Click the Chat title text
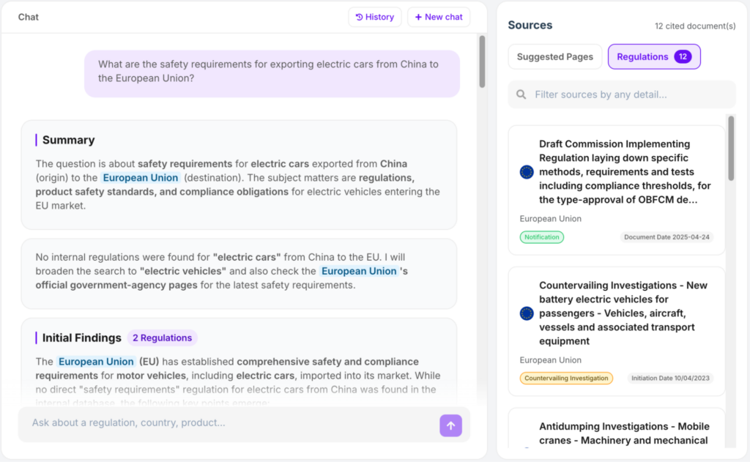Image resolution: width=750 pixels, height=462 pixels. pyautogui.click(x=29, y=18)
